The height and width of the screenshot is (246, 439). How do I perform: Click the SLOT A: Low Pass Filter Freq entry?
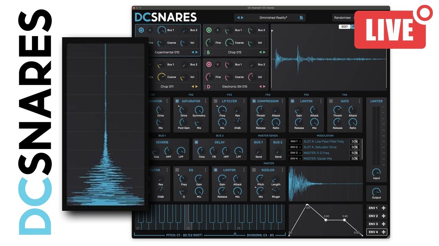pos(323,141)
